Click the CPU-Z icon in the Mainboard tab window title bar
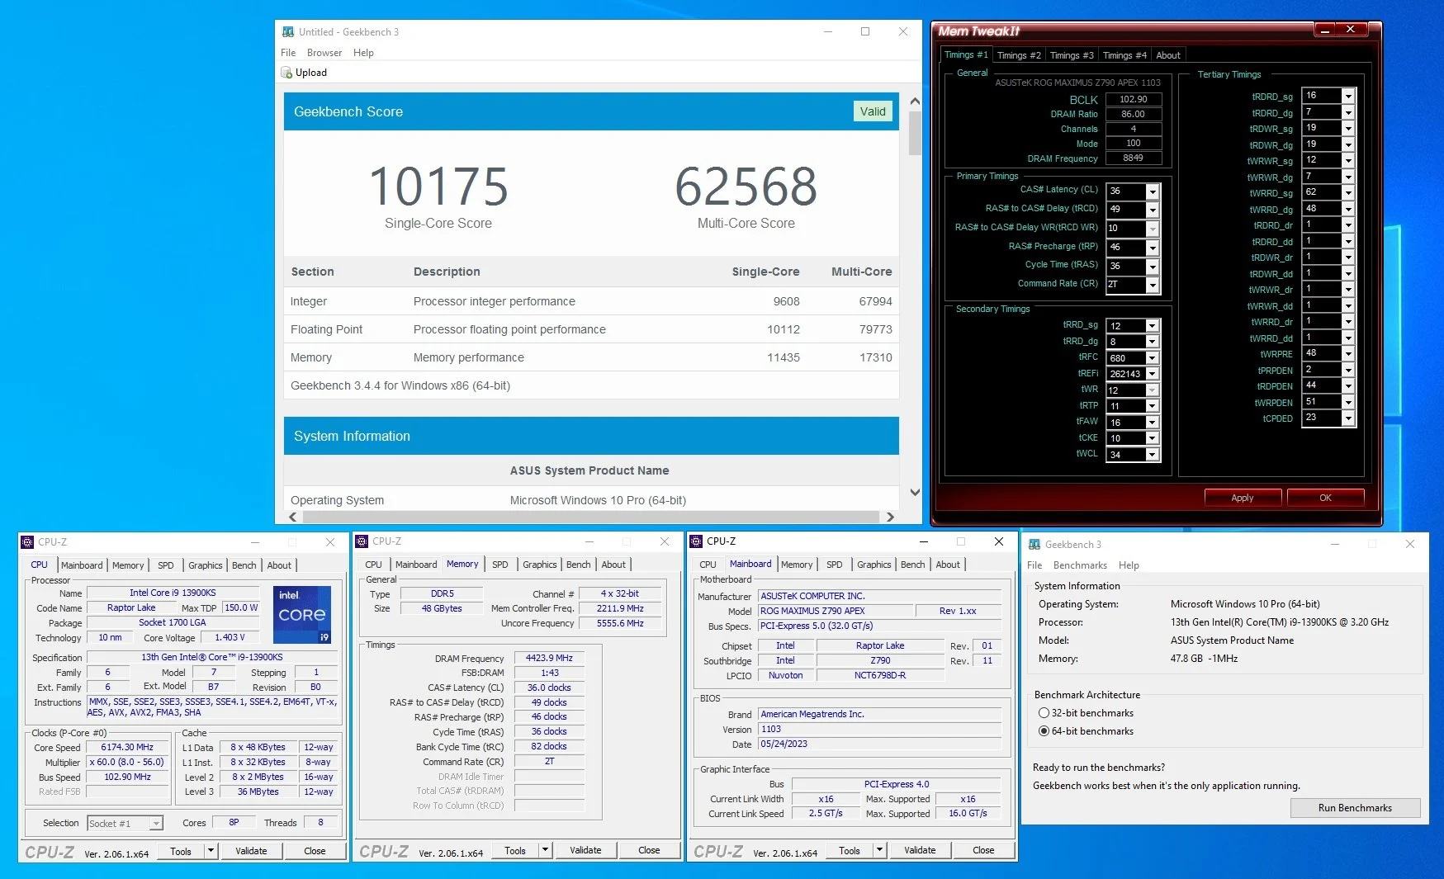The width and height of the screenshot is (1444, 879). coord(696,541)
